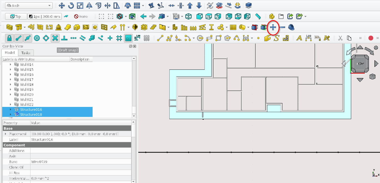Click the Arch Add component plus icon
The width and height of the screenshot is (380, 183).
[273, 27]
